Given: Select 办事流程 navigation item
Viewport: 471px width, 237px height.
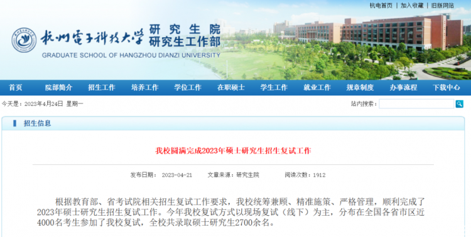Looking at the screenshot, I should pyautogui.click(x=403, y=88).
